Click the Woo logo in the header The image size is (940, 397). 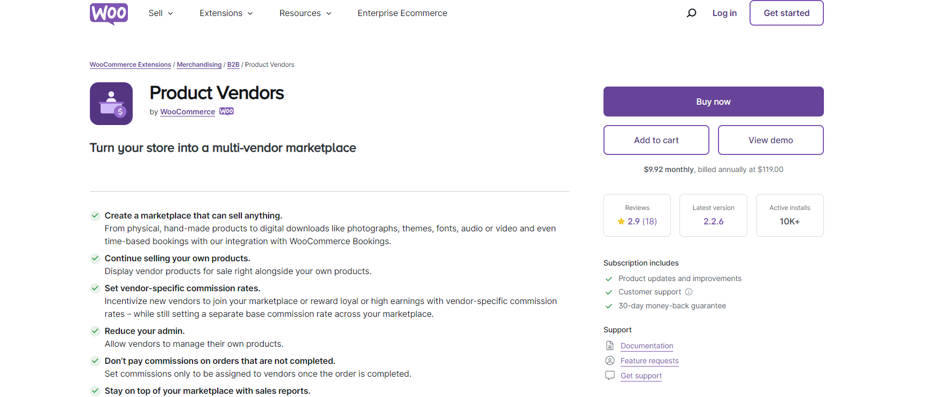coord(109,13)
